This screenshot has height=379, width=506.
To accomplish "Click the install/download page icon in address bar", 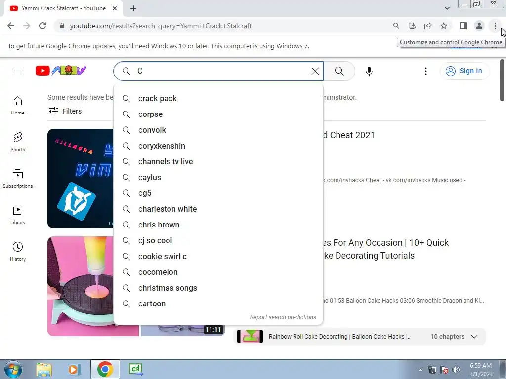I will (x=412, y=26).
